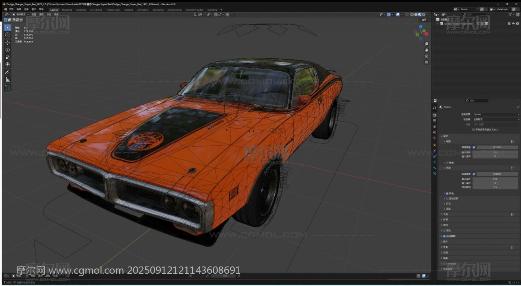Disable Dodge Charger collection in renders
The height and width of the screenshot is (286, 521).
coord(517,24)
